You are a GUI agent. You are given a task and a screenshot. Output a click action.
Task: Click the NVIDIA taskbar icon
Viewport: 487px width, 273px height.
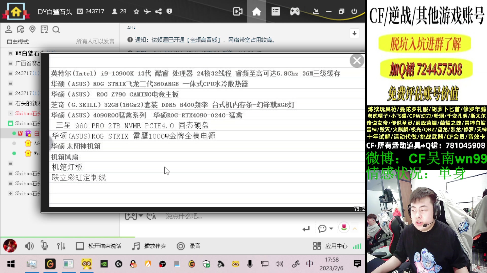[104, 264]
